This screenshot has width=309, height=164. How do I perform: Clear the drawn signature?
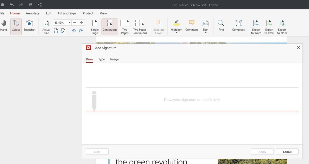pos(97,151)
